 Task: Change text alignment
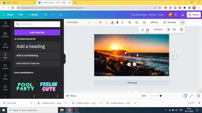coord(130,22)
